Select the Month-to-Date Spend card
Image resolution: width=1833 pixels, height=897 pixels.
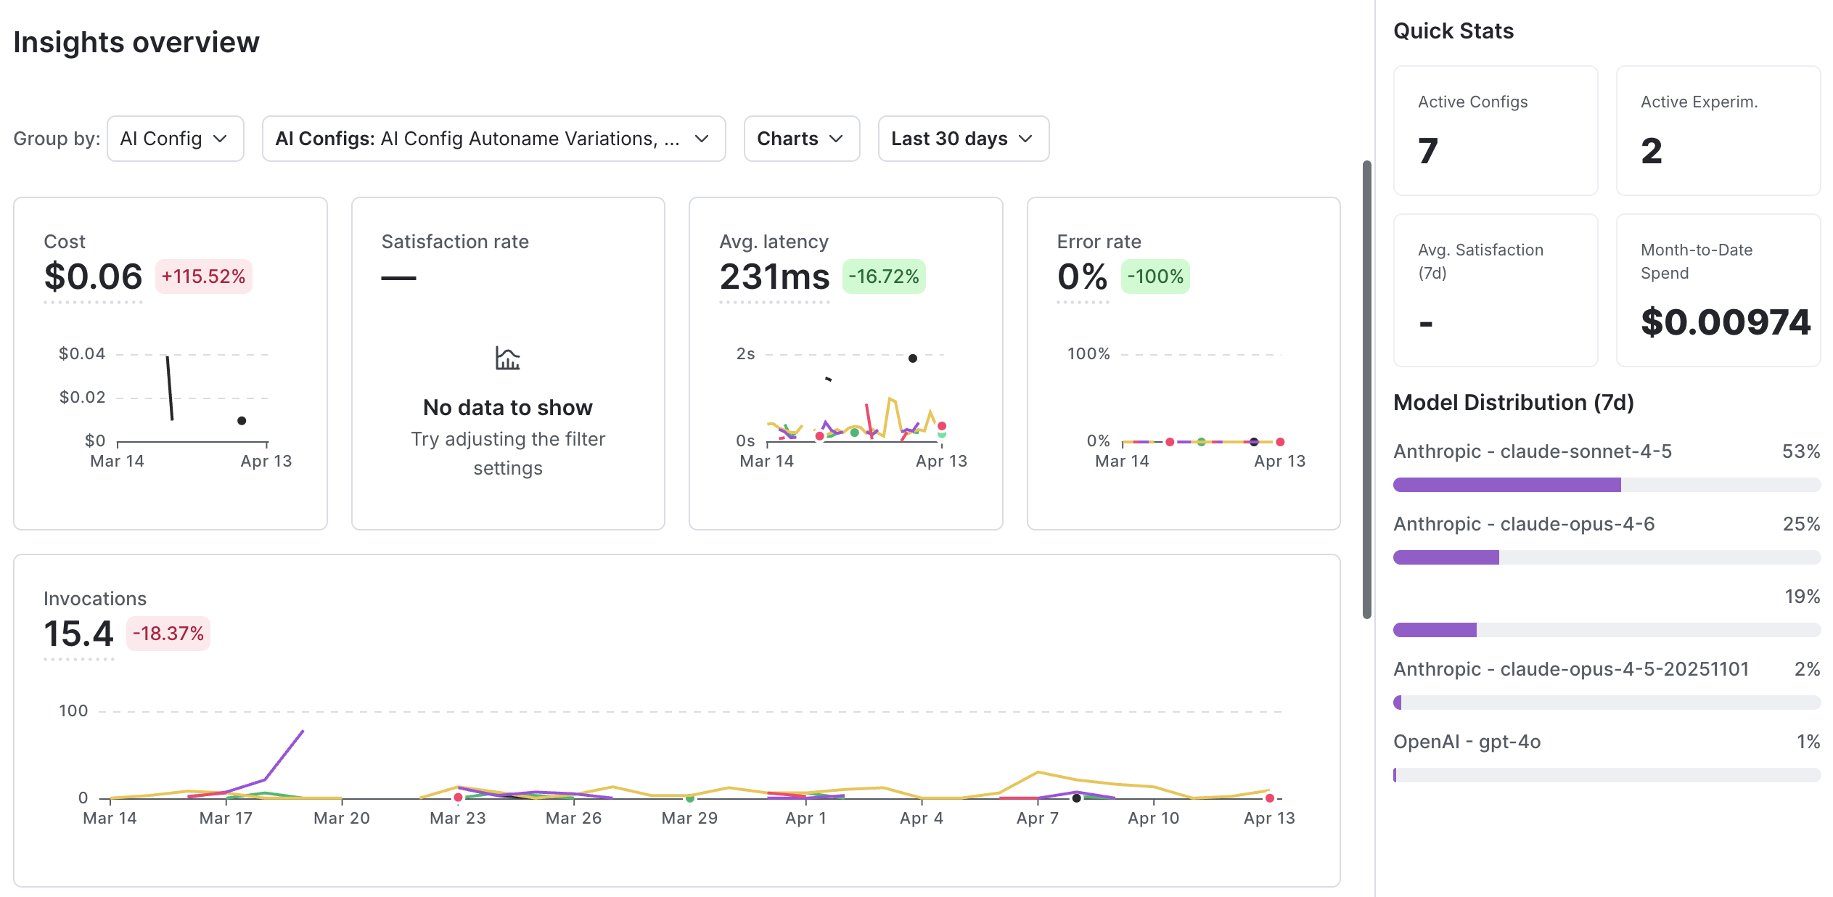tap(1718, 290)
